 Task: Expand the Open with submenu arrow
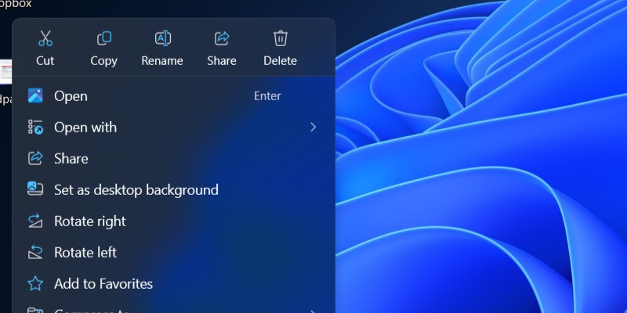(x=313, y=127)
